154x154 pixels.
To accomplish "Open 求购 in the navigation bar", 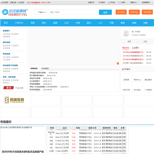I will pyautogui.click(x=33, y=23).
